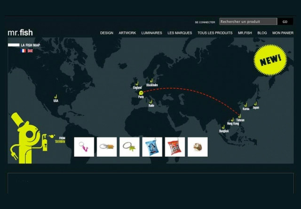This screenshot has width=301, height=209.
Task: Go to MON PANIER cart
Action: point(282,33)
